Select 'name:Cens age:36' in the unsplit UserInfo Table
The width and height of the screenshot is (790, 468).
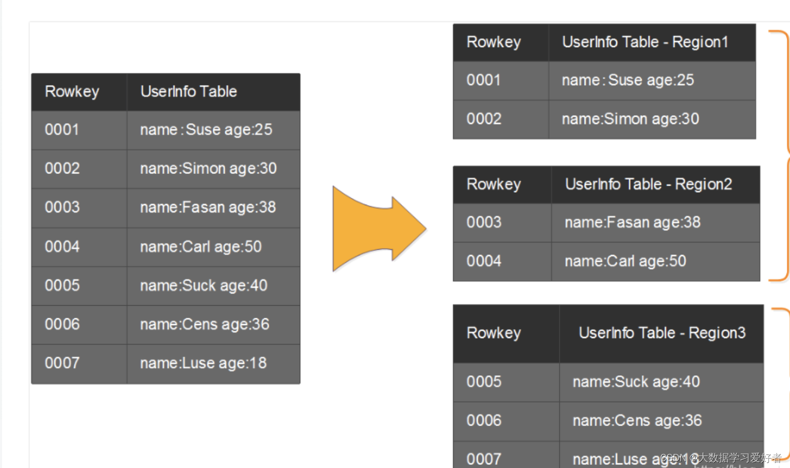coord(205,324)
